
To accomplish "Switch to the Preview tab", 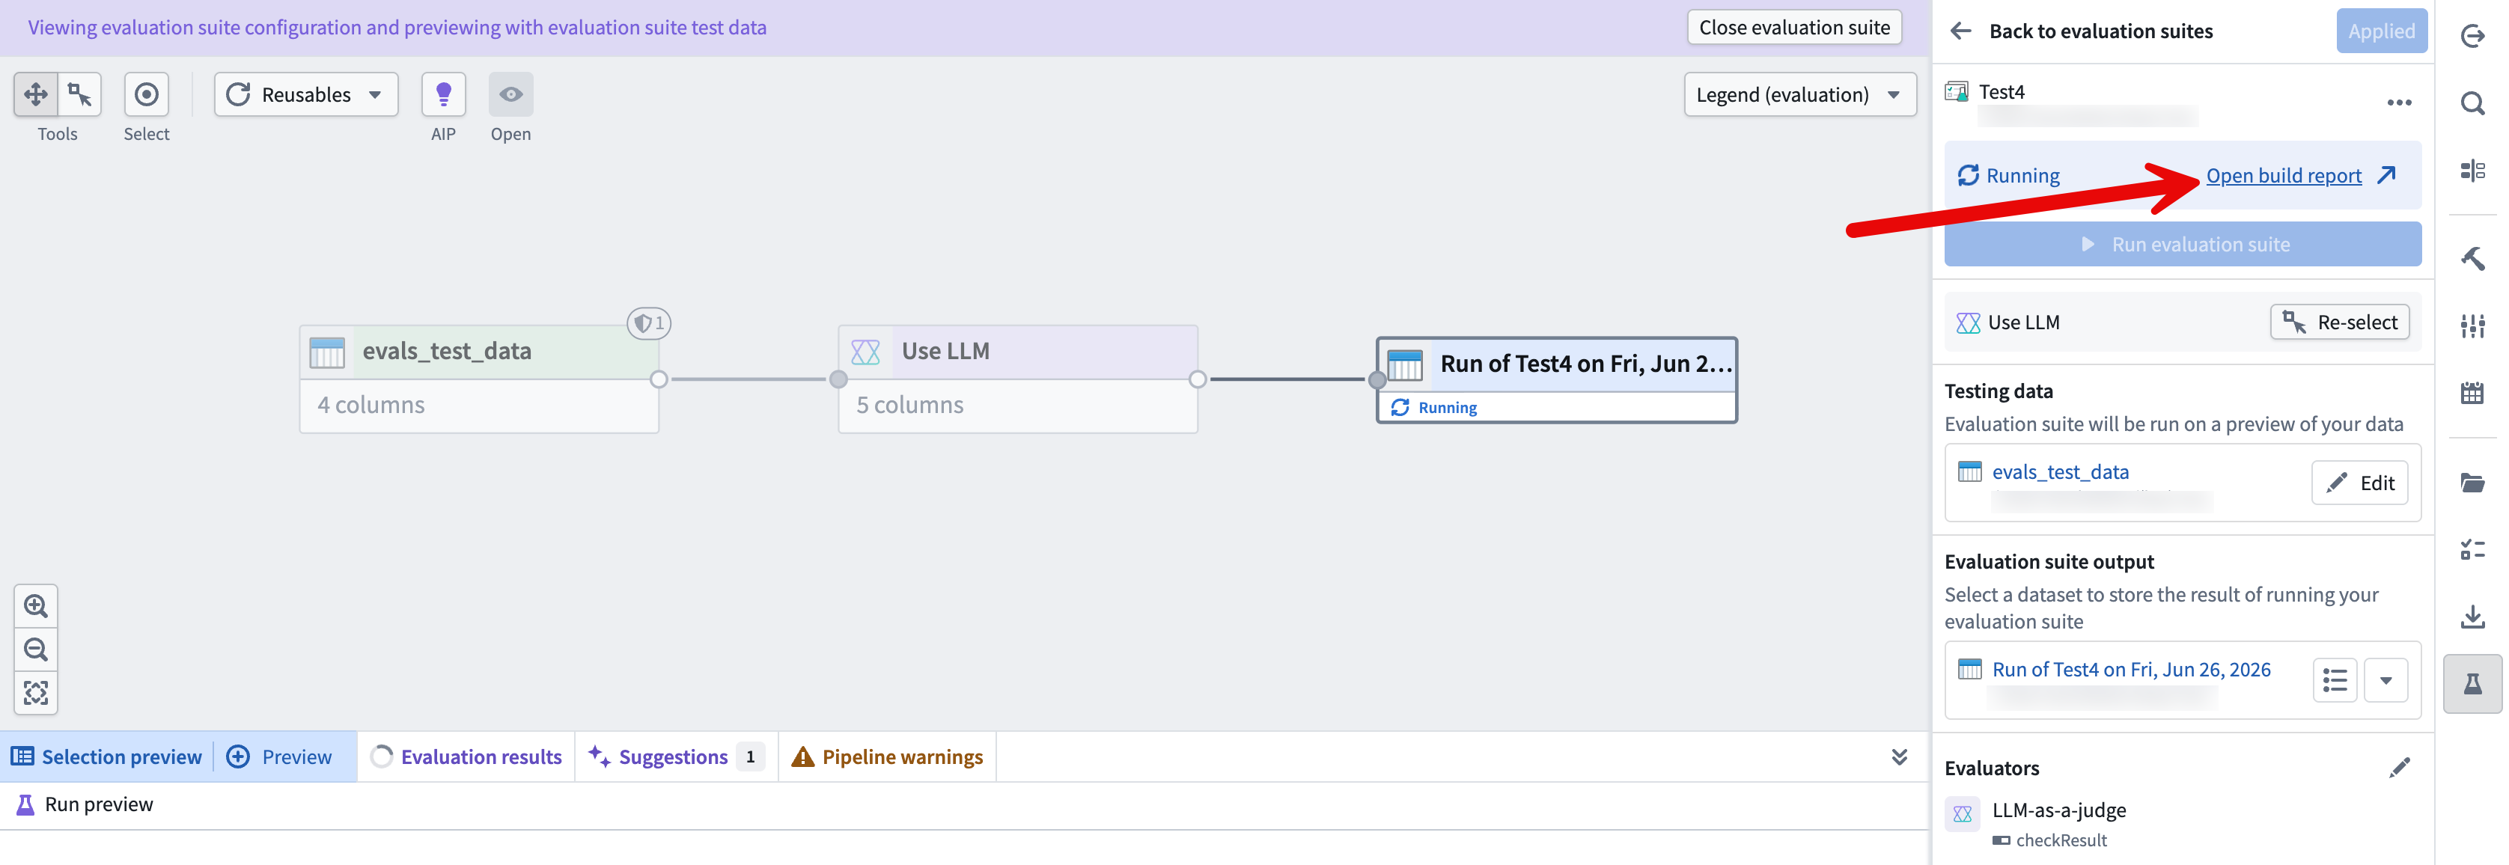I will point(279,757).
